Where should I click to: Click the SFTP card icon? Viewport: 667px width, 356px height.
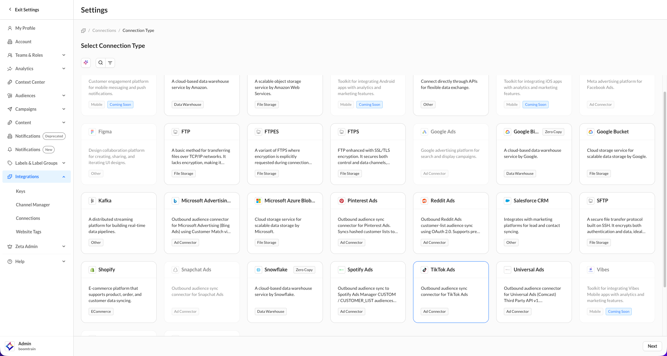[591, 201]
